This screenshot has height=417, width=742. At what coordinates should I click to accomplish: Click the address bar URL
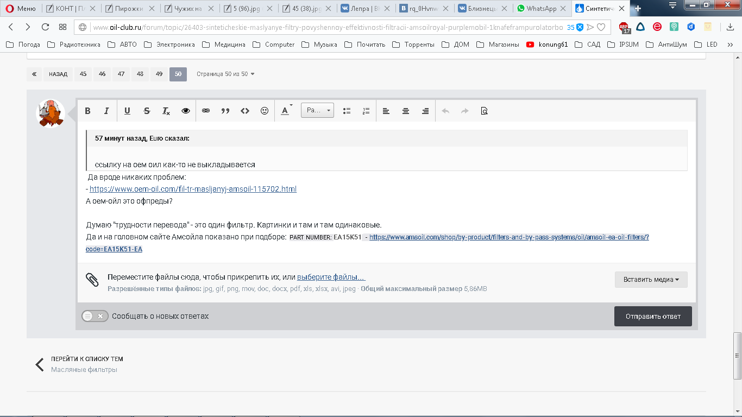(x=328, y=27)
